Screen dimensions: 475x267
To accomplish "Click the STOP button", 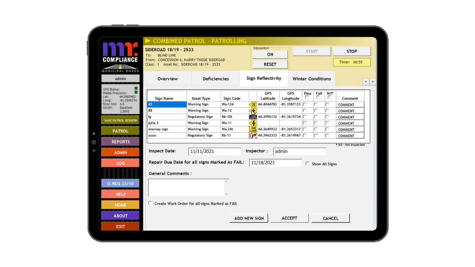I will (x=352, y=51).
